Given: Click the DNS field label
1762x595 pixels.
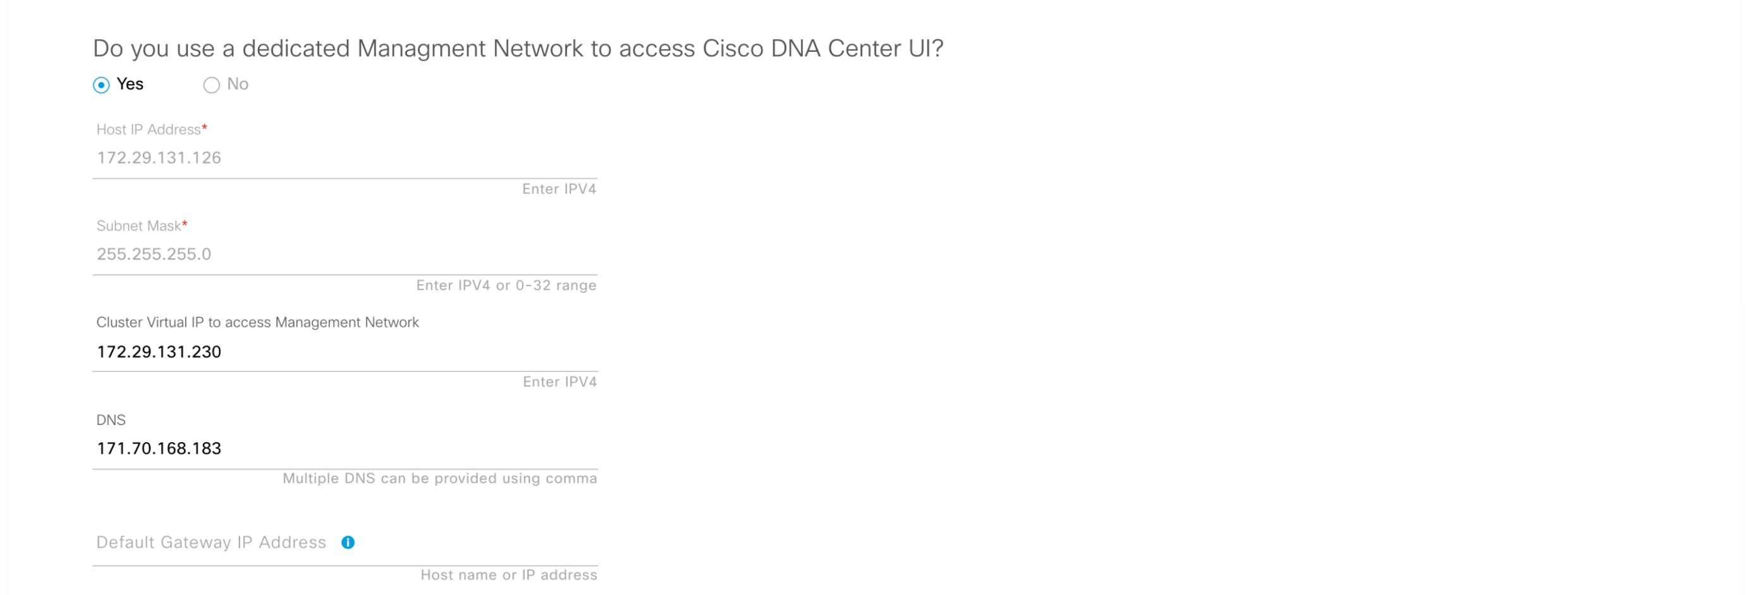Looking at the screenshot, I should [x=111, y=420].
